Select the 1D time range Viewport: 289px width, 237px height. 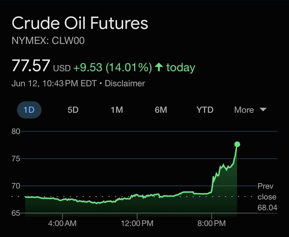coord(29,110)
